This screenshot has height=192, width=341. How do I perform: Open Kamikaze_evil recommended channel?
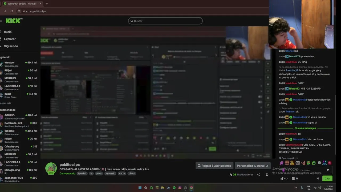pos(19,125)
